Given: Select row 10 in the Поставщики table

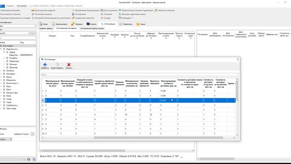Looking at the screenshot, I should [x=138, y=133].
